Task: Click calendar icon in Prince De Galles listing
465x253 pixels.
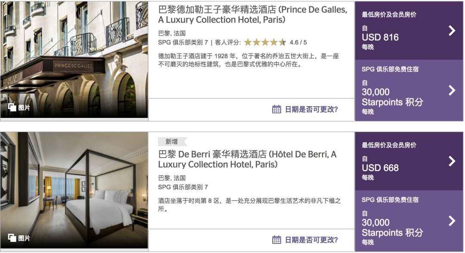Action: click(276, 109)
